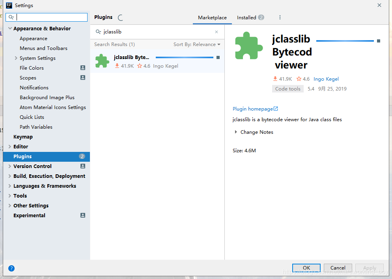
Task: Click install progress bar in details pane
Action: pyautogui.click(x=345, y=41)
